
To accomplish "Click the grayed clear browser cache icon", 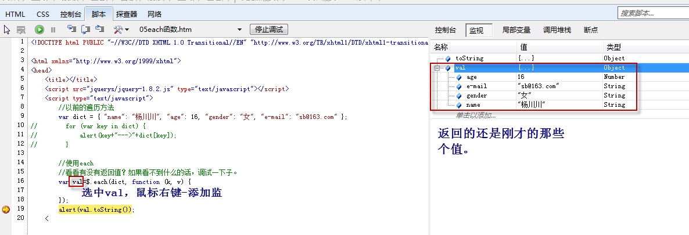I will tap(21, 30).
